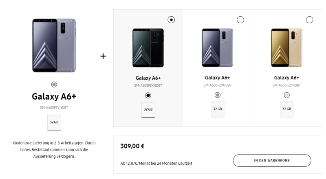Click the plus icon between the products
Screen dimensions: 326x179
pyautogui.click(x=104, y=56)
